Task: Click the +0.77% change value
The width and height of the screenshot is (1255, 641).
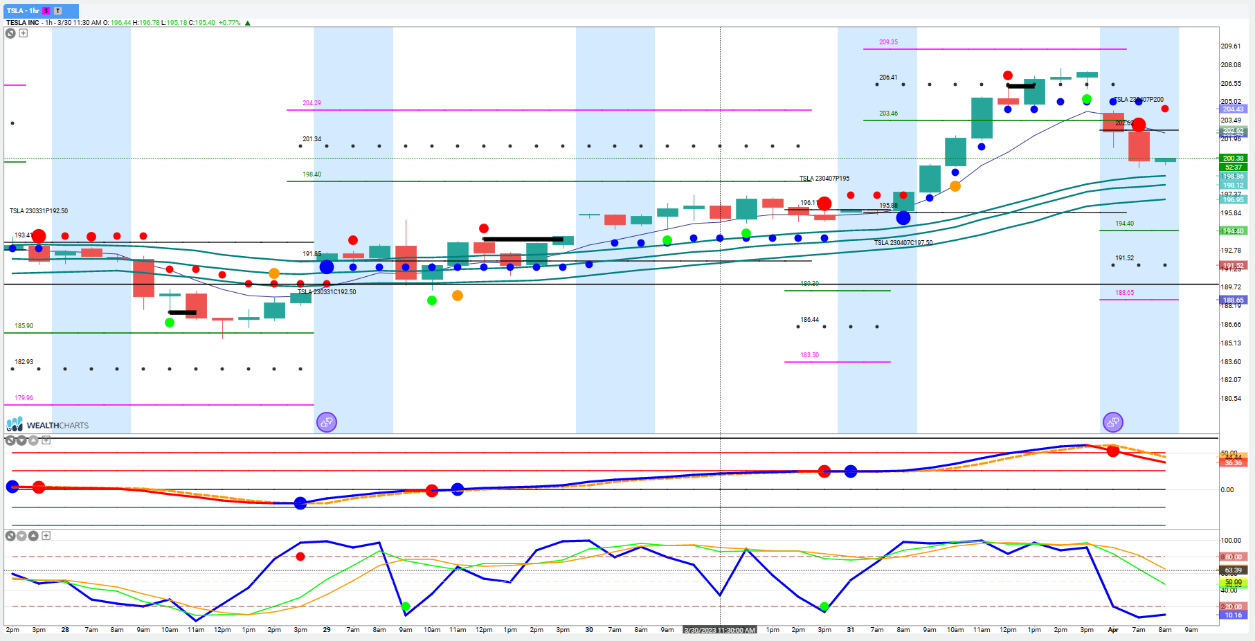Action: click(229, 23)
